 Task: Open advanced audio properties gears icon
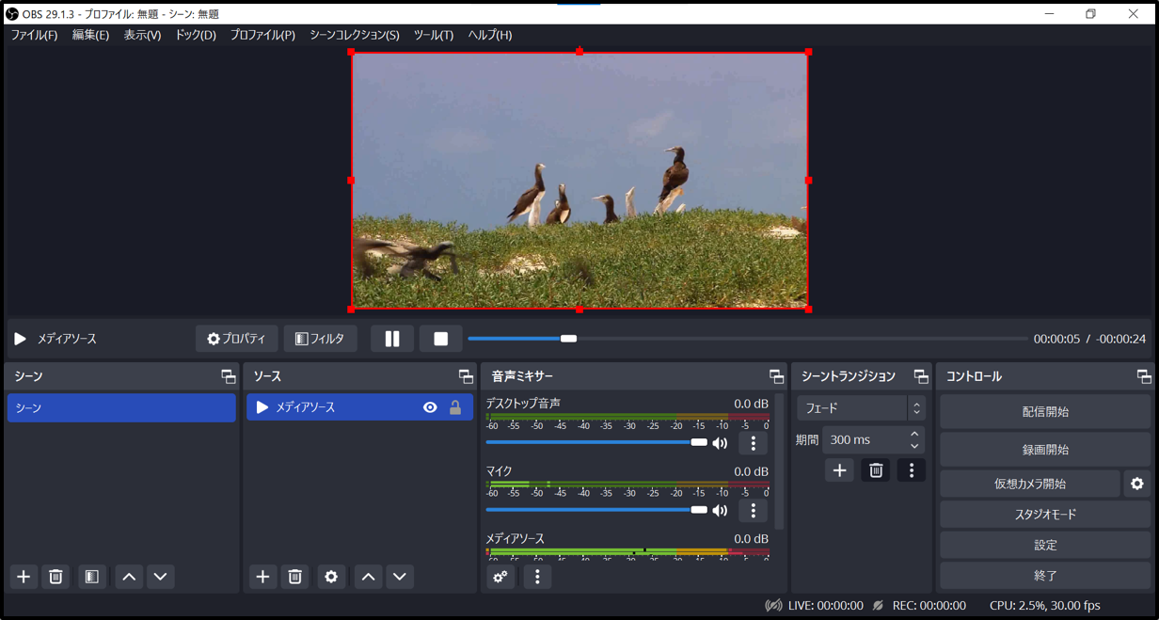pos(500,577)
